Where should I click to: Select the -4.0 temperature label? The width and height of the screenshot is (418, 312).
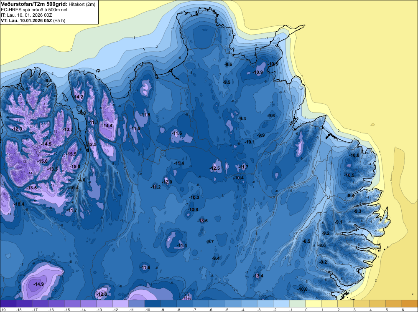click(82, 180)
